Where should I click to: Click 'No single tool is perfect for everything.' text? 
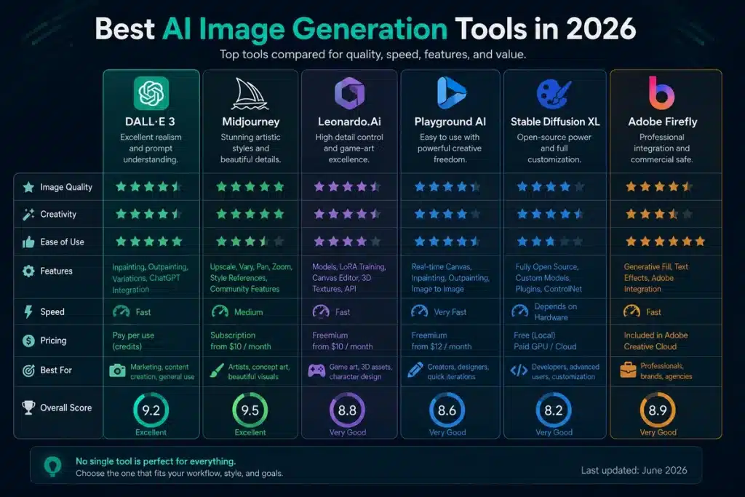[156, 461]
